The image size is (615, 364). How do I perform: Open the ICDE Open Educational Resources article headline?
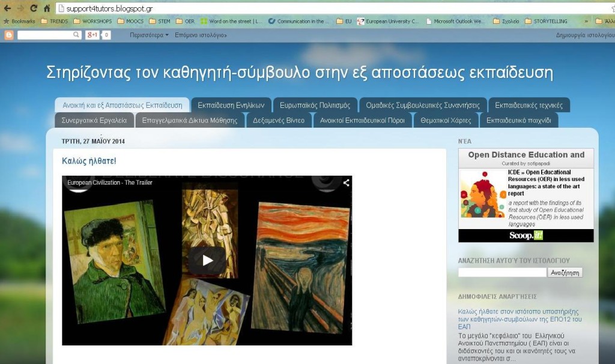[546, 182]
